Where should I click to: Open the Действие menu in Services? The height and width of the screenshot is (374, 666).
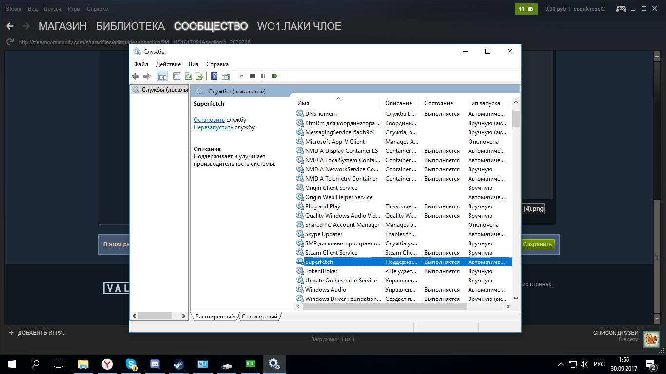tap(168, 64)
